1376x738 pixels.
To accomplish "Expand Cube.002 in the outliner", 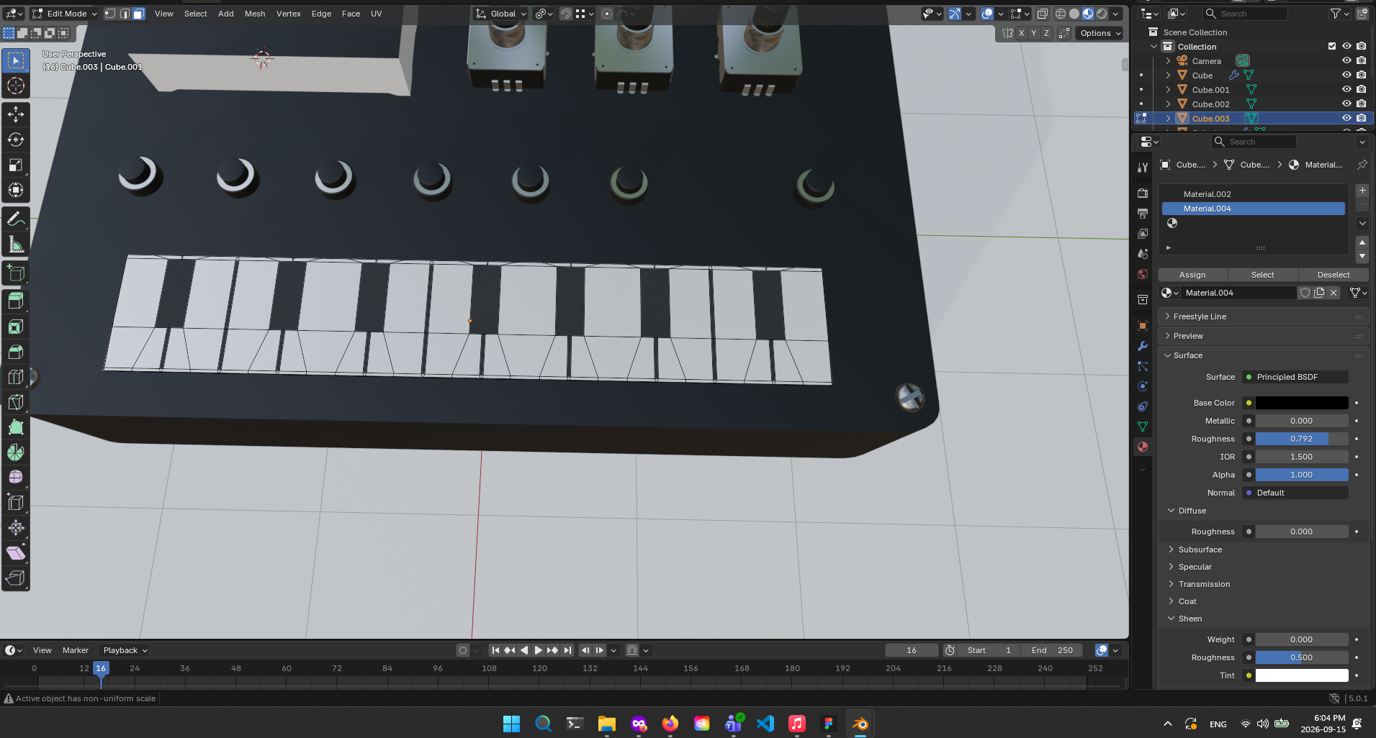I will (x=1168, y=104).
